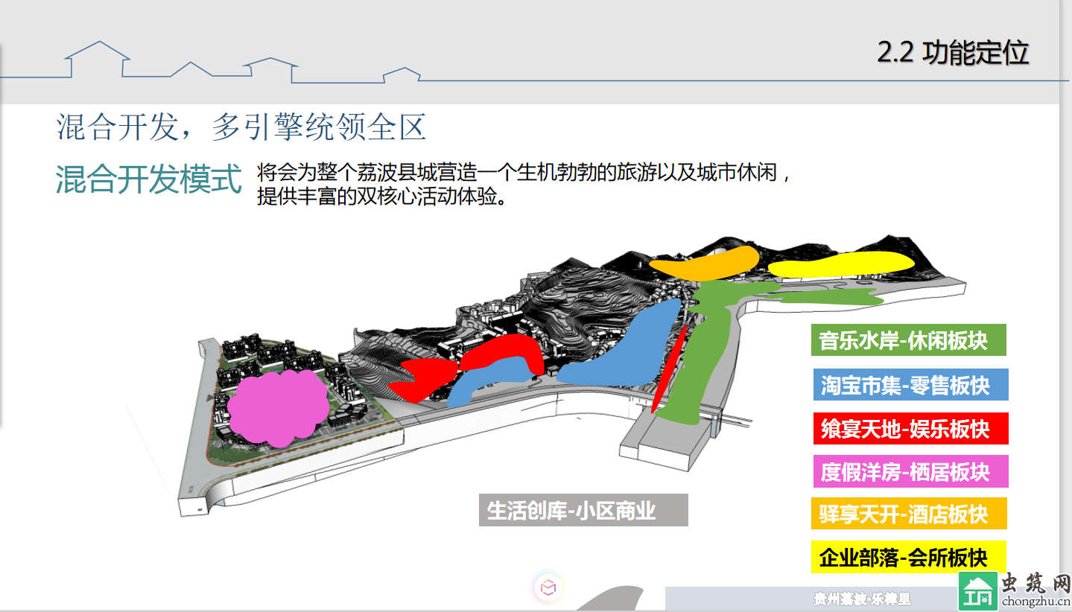Click the red 飨宴天地-娱乐板块 legend label
Screen dimensions: 1072x612
pos(910,429)
